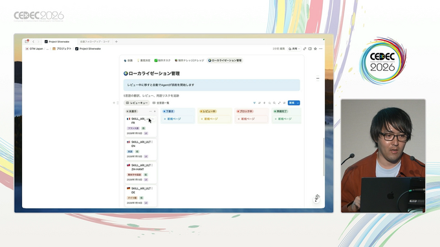This screenshot has width=440, height=247.
Task: Open プロジェクト breadcrumb folder
Action: [x=62, y=48]
